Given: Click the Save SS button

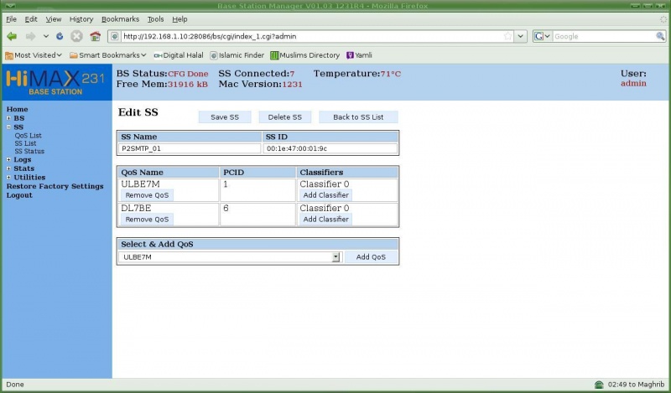Looking at the screenshot, I should pyautogui.click(x=224, y=117).
